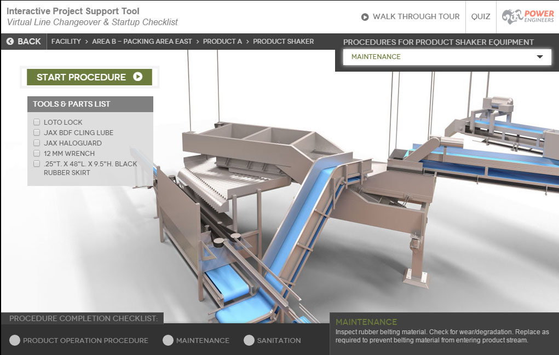Check the LOTO LOCK checkbox
The width and height of the screenshot is (559, 355).
click(37, 122)
